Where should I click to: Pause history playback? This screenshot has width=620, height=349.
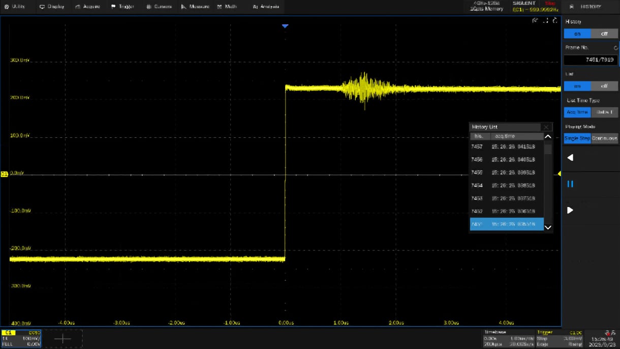[570, 184]
